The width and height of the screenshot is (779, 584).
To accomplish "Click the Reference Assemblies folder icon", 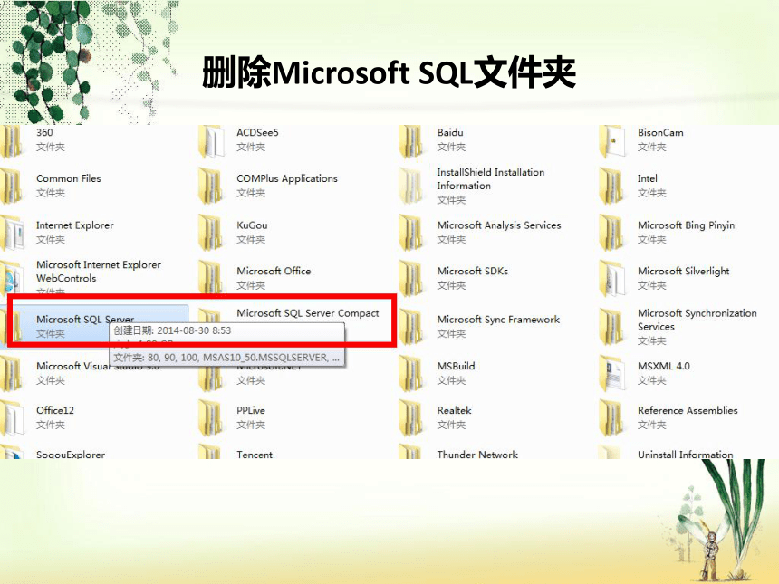I will click(612, 418).
